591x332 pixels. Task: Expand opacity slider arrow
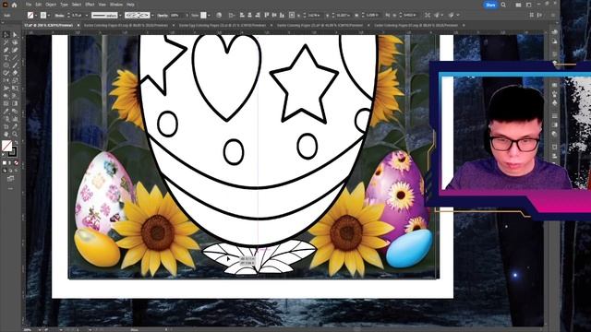pos(187,15)
